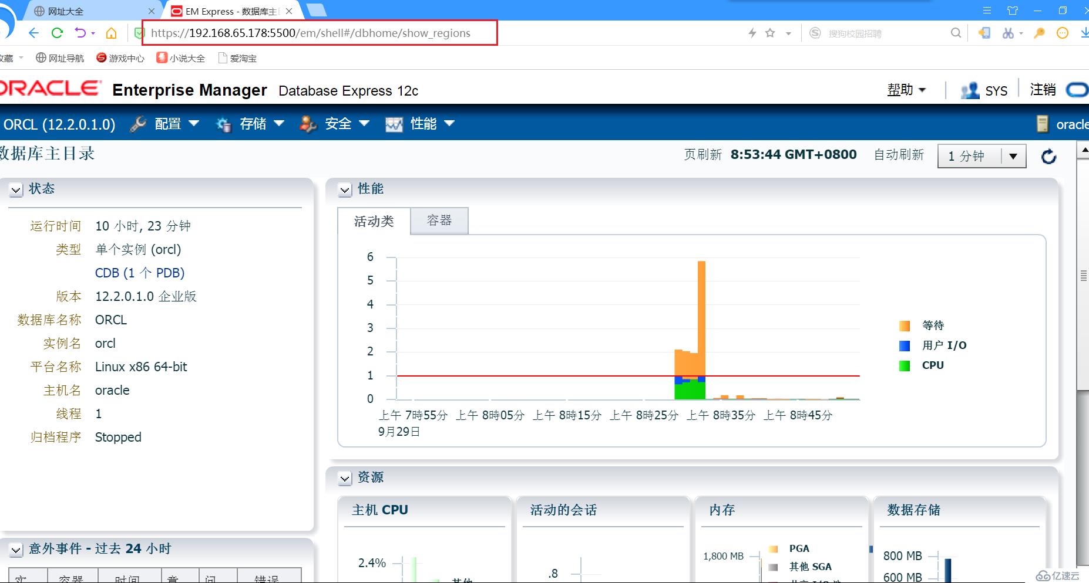Open the 网址导航 bookmark
The width and height of the screenshot is (1089, 583).
tap(60, 58)
